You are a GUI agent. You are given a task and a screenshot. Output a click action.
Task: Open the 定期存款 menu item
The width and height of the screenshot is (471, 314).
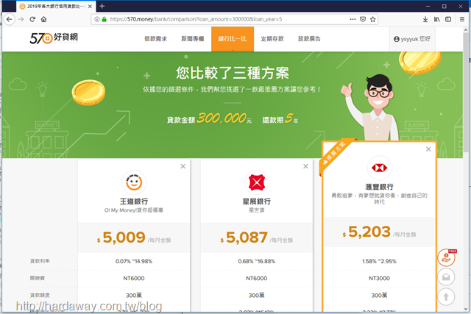tap(272, 39)
